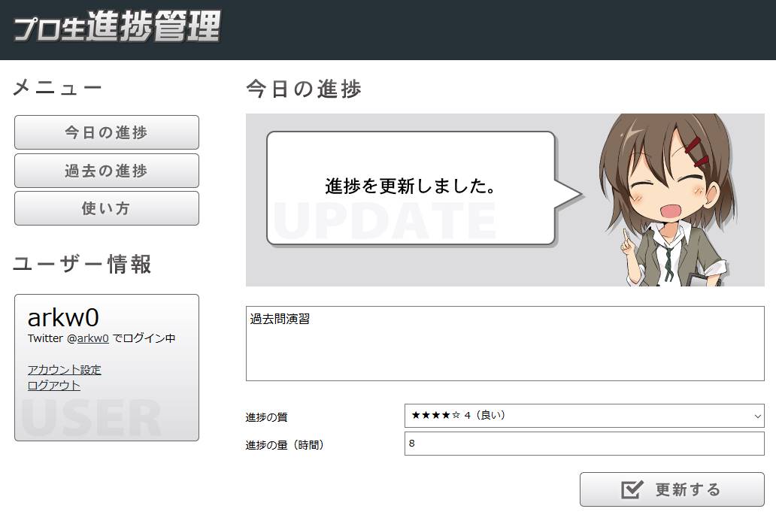Click the 進捗を更新しました speech bubble
The height and width of the screenshot is (521, 776).
click(411, 187)
